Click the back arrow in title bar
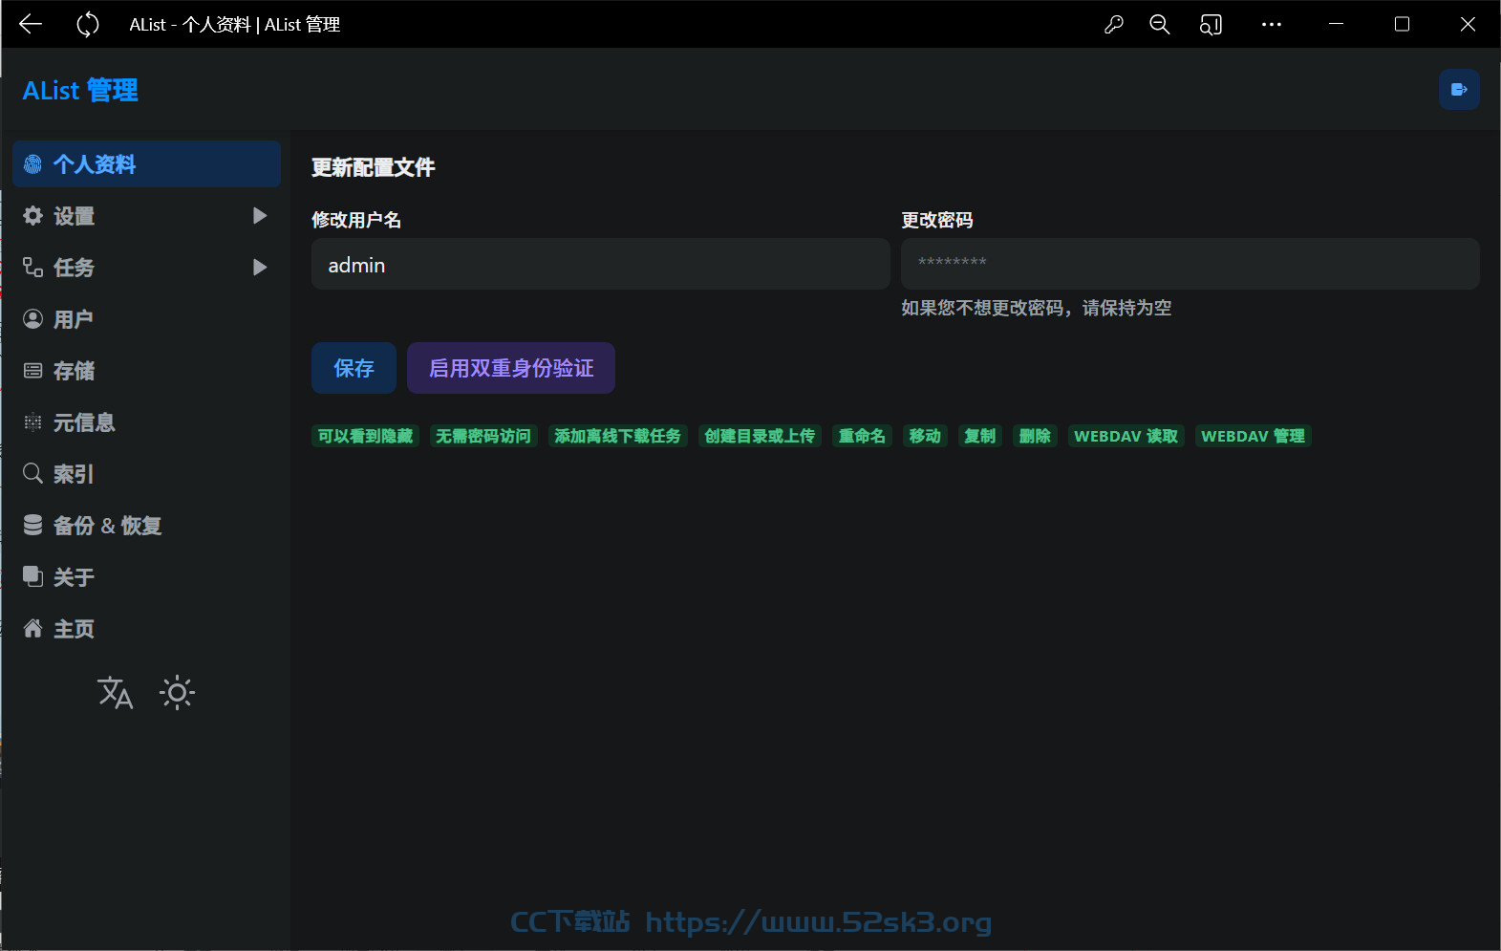 pyautogui.click(x=31, y=24)
